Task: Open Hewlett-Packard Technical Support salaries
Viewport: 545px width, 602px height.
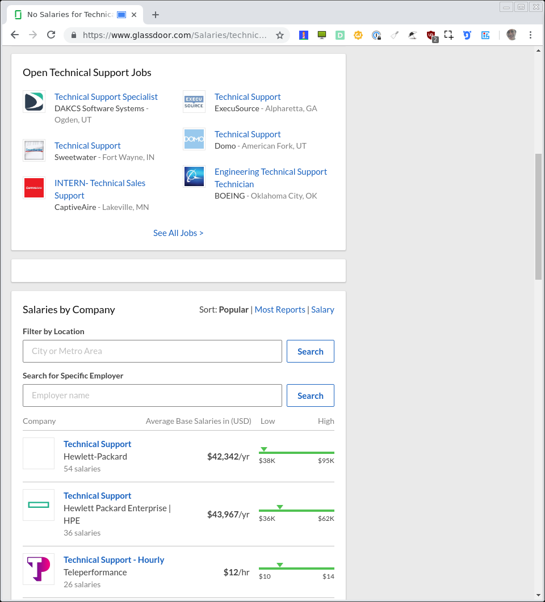Action: [97, 444]
